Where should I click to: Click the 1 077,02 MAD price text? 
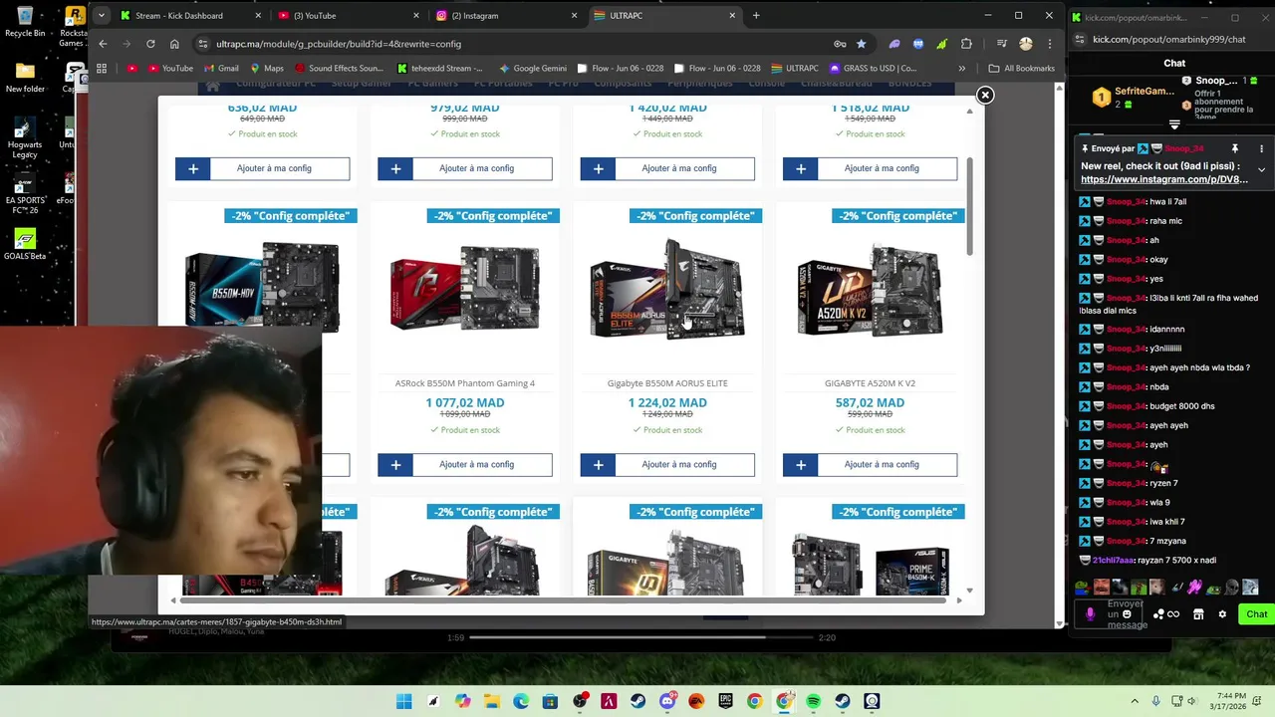pyautogui.click(x=464, y=403)
